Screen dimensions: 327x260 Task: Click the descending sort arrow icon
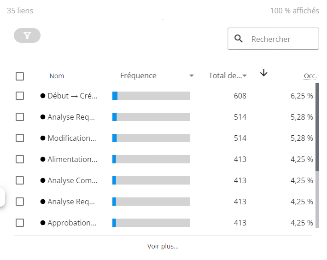(263, 73)
